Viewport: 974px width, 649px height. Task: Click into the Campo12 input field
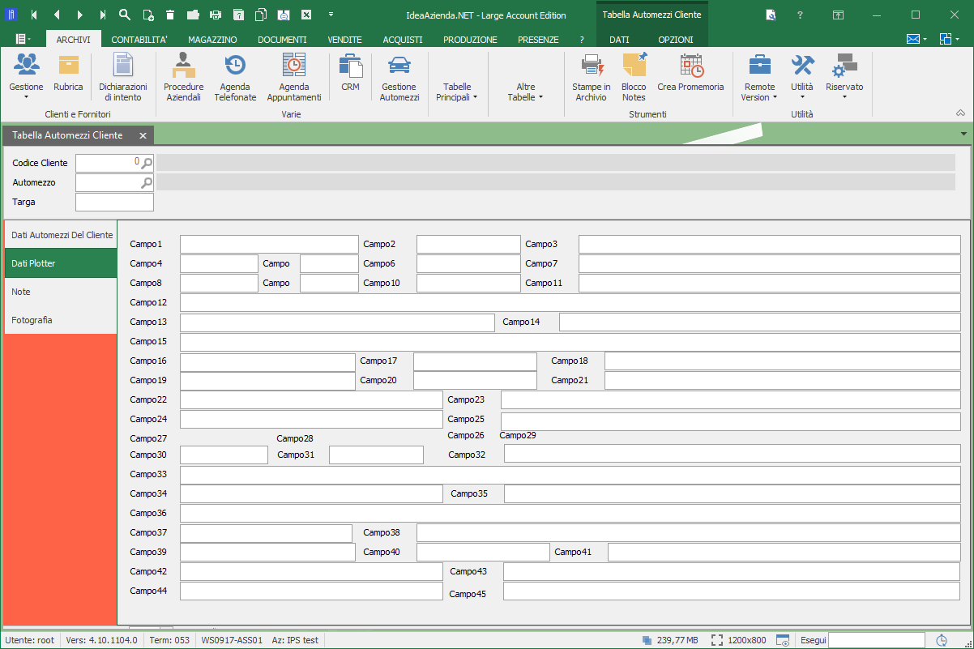pos(570,302)
